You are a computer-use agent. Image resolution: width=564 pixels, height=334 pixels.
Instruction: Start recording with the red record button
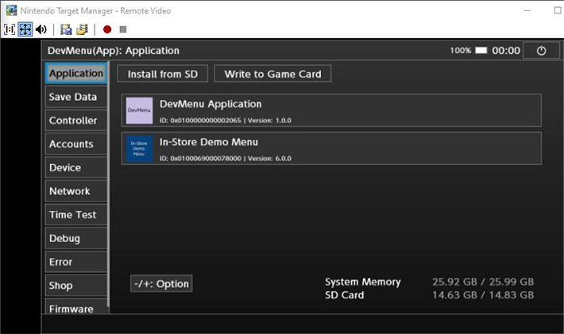point(107,29)
